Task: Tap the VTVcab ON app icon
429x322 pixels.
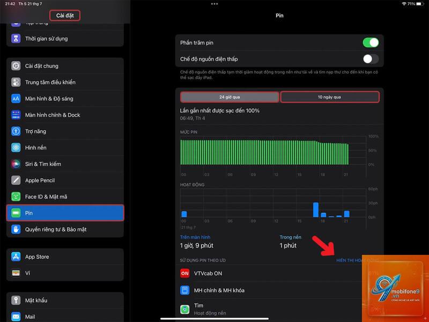Action: coord(185,273)
